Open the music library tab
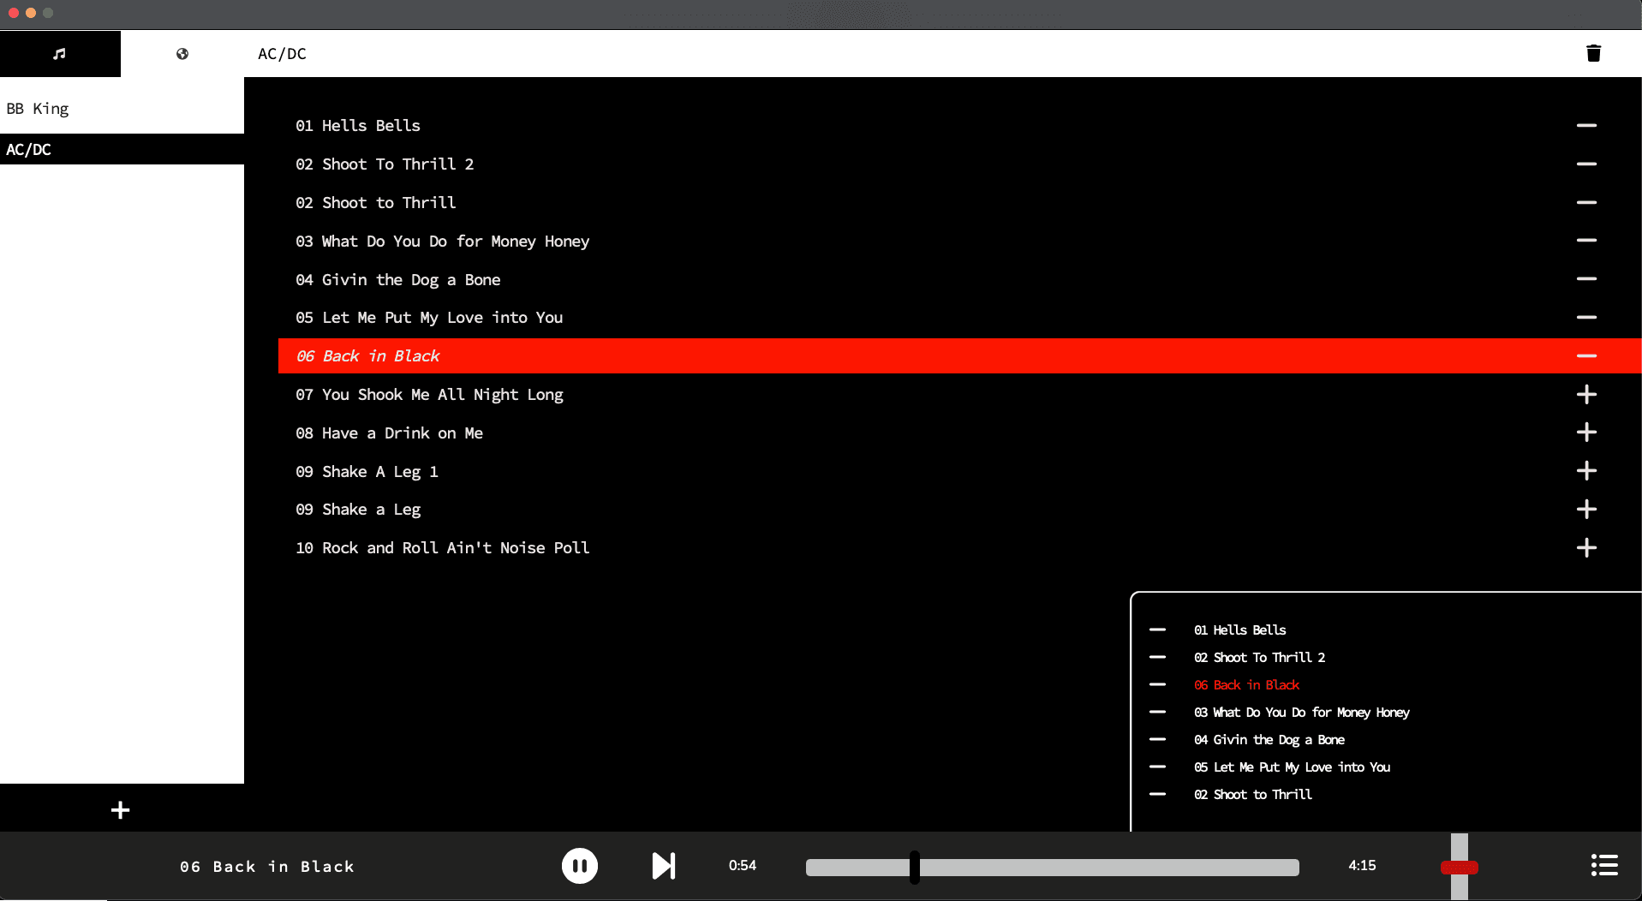The height and width of the screenshot is (901, 1642). pyautogui.click(x=60, y=54)
